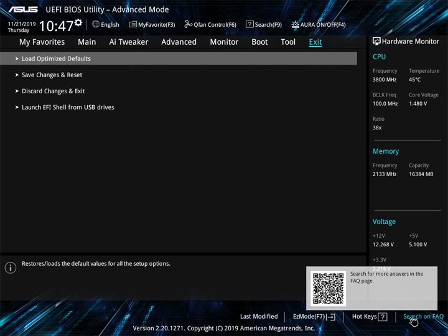Click the globe language icon
Image resolution: width=448 pixels, height=336 pixels.
pyautogui.click(x=96, y=24)
